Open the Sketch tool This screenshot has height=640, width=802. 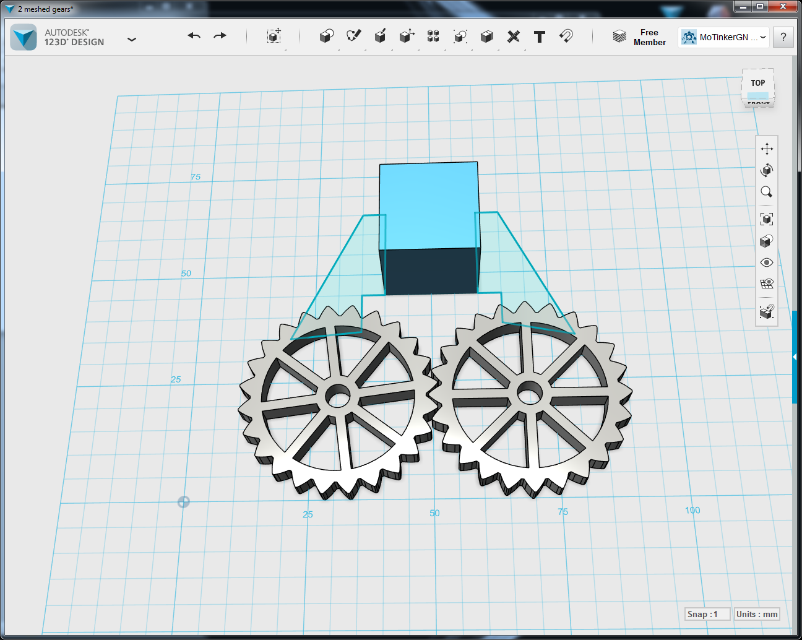[x=353, y=37]
